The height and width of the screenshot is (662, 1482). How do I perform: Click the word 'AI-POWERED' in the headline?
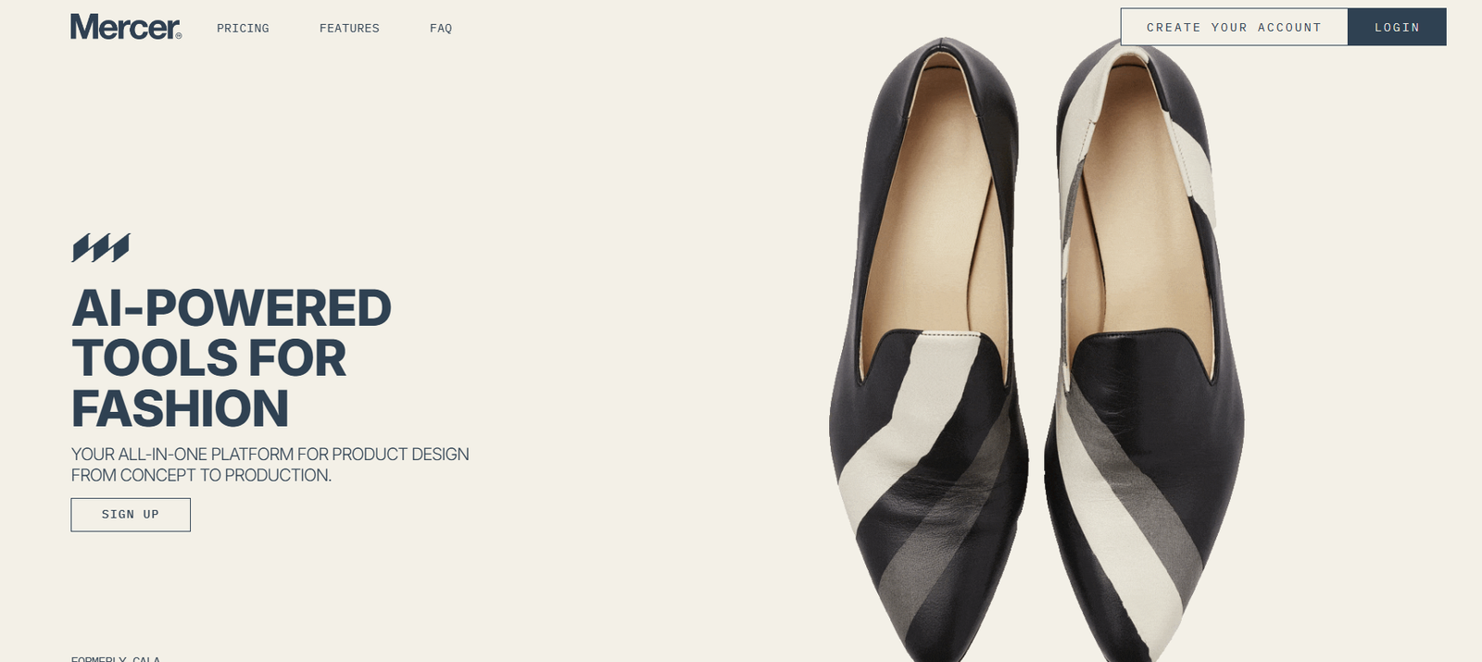[232, 308]
